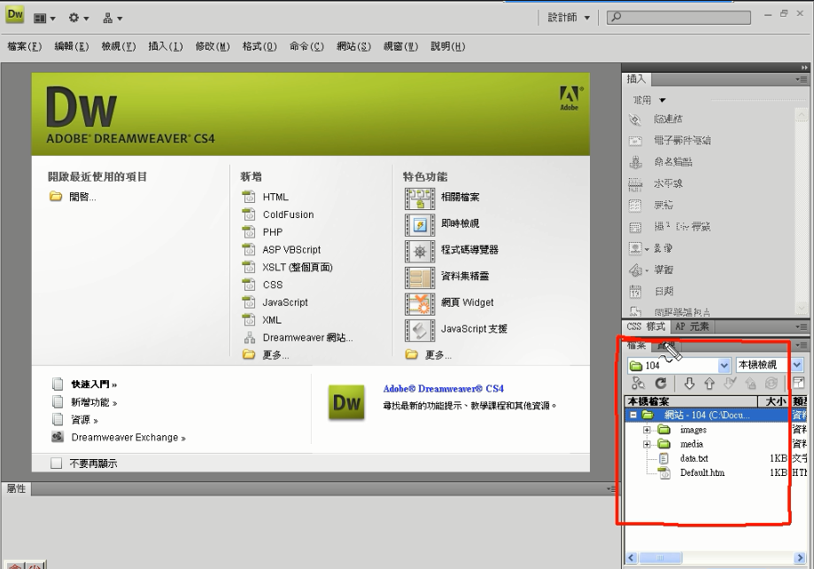Click the Synchronize files icon
The height and width of the screenshot is (569, 814).
[771, 384]
